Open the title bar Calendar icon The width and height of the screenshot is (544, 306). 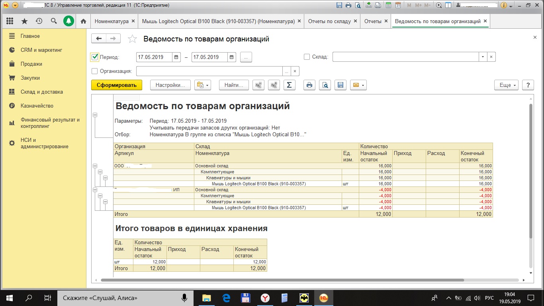[398, 6]
